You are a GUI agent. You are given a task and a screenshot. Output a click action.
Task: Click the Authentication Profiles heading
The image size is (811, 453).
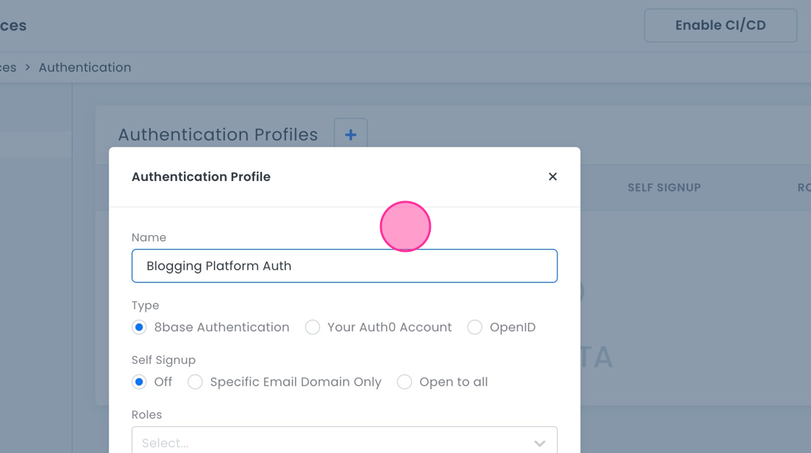(x=217, y=135)
